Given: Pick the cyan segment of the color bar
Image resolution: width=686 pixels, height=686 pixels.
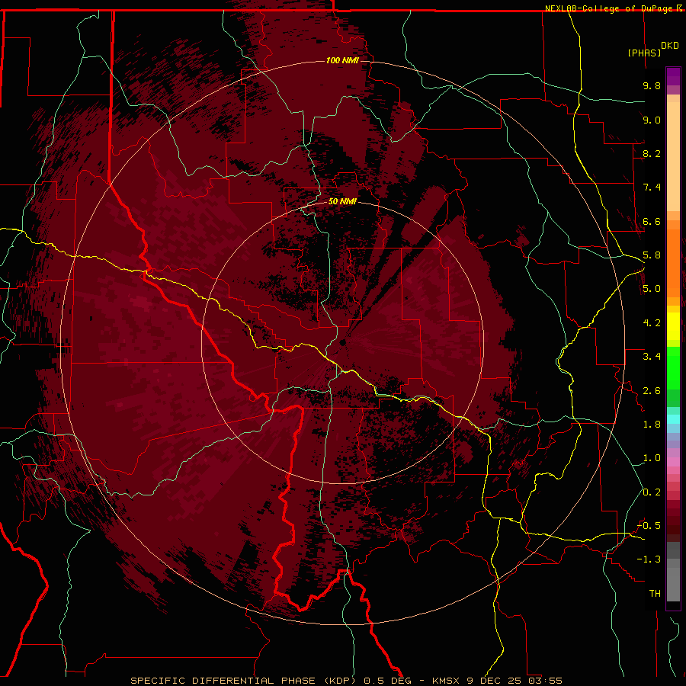Looking at the screenshot, I should (673, 418).
